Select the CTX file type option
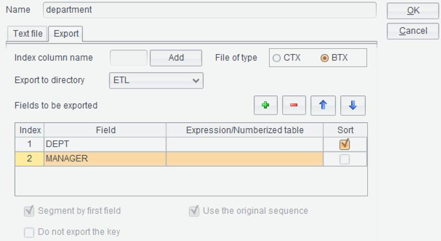The height and width of the screenshot is (241, 441). pos(277,58)
